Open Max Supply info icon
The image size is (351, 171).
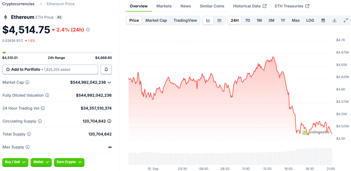pyautogui.click(x=27, y=147)
